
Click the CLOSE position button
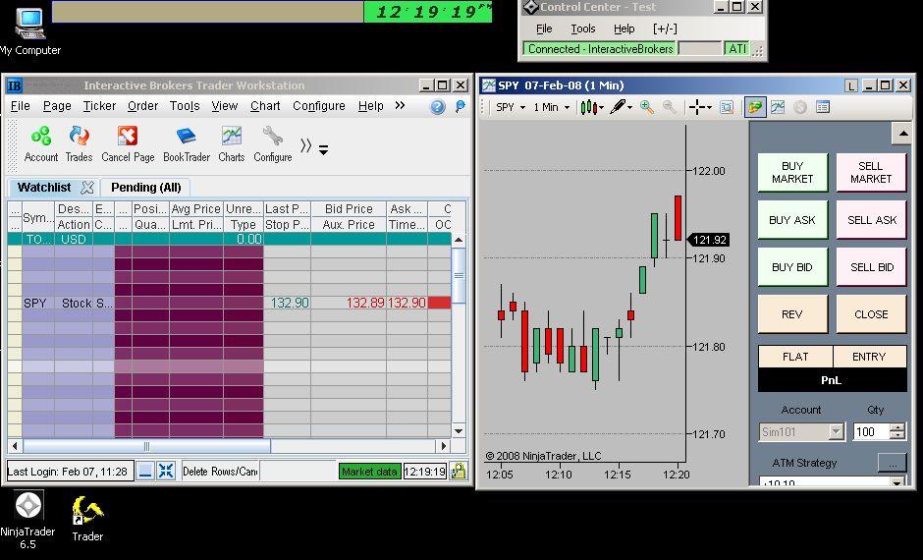point(871,313)
